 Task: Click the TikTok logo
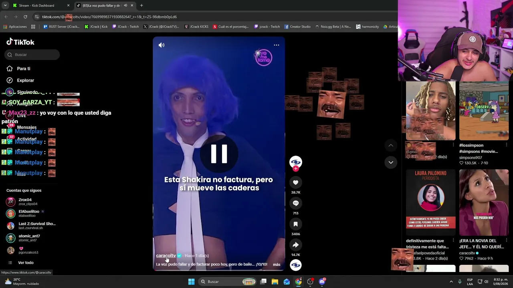pyautogui.click(x=20, y=42)
